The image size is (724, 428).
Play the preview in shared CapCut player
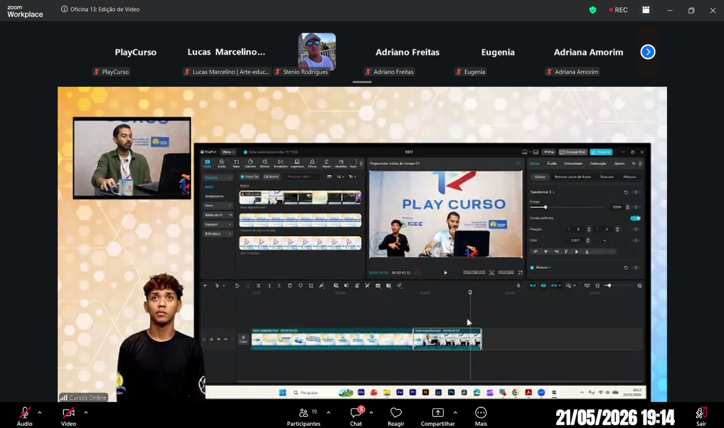tap(446, 272)
